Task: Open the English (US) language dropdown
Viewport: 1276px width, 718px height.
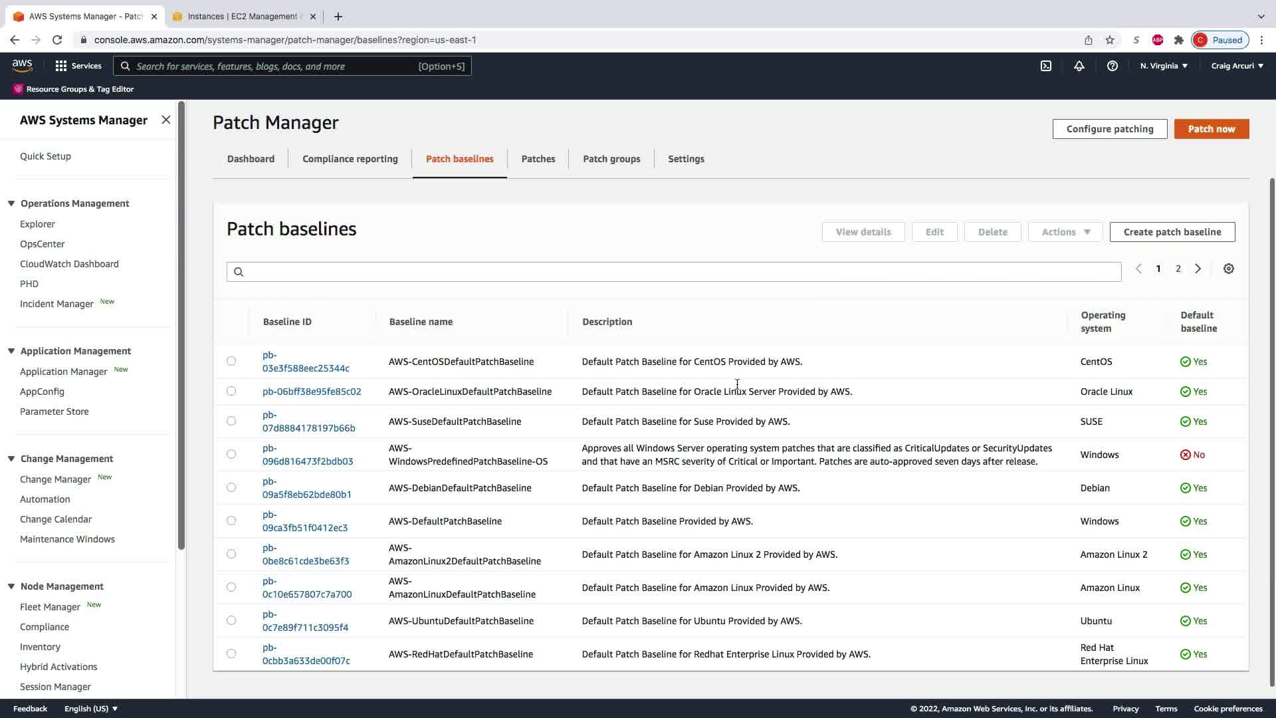Action: tap(91, 708)
